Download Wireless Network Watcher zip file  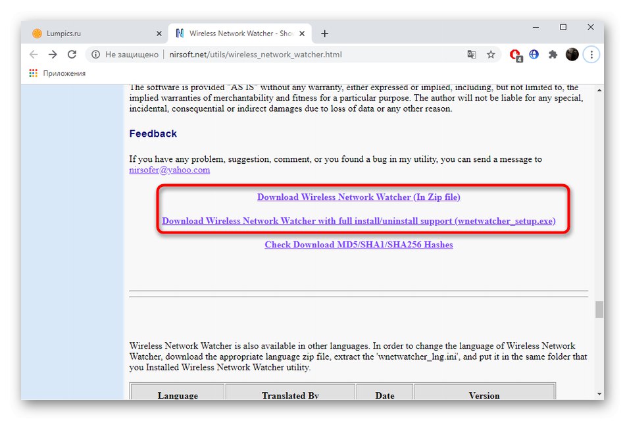pos(358,197)
